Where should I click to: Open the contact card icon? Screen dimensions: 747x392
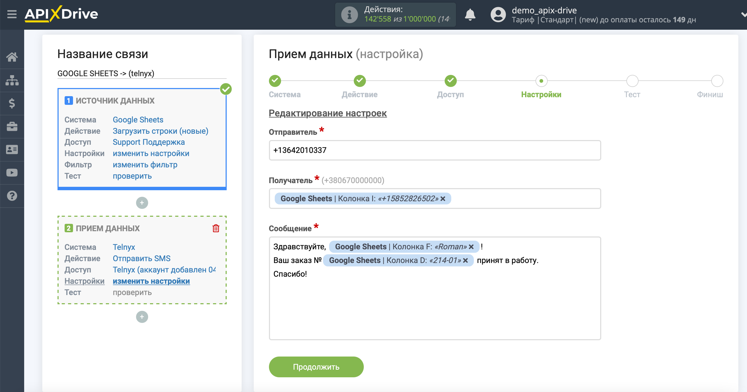[12, 150]
